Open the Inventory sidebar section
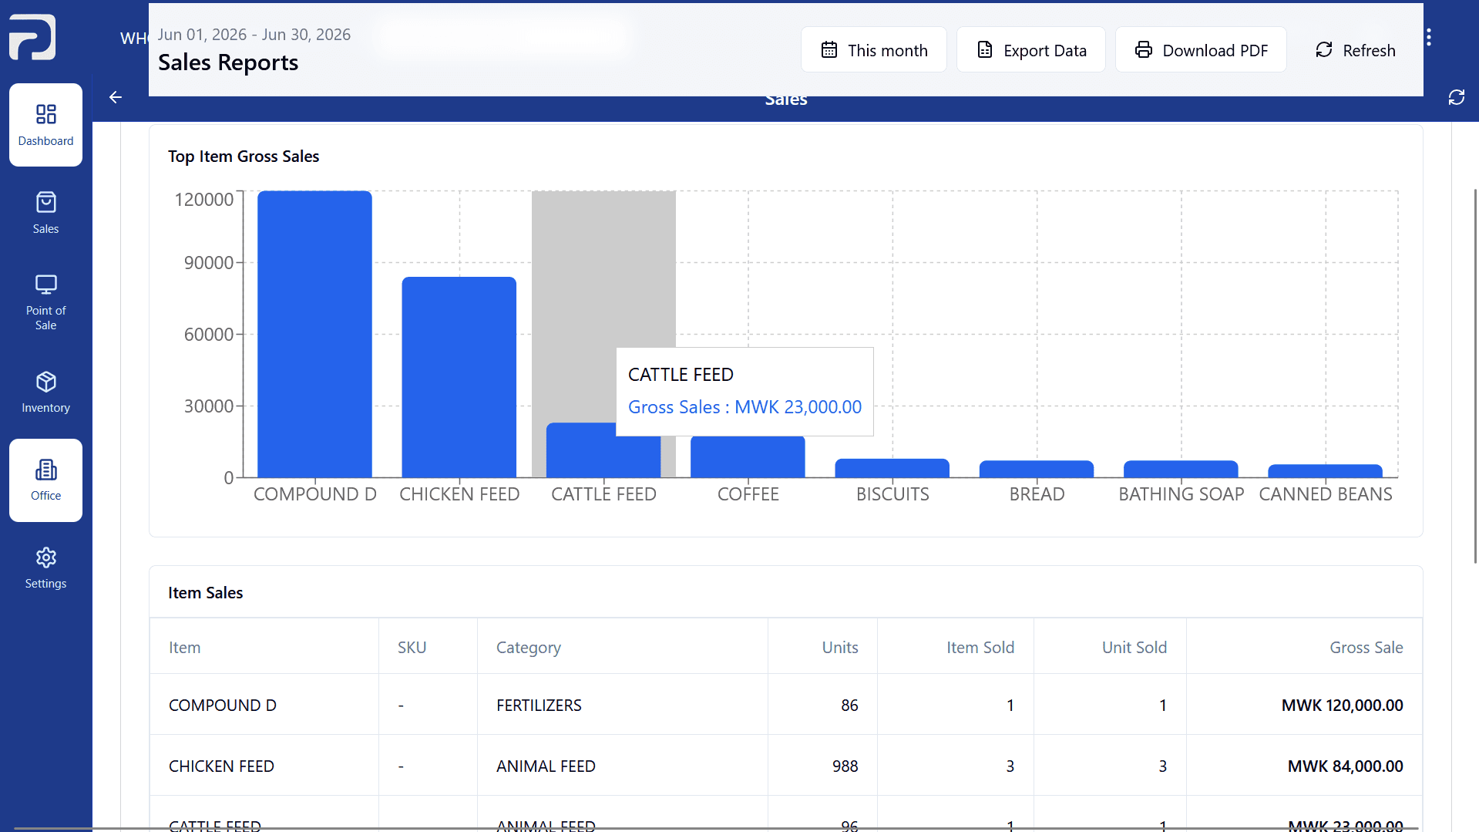The height and width of the screenshot is (832, 1479). point(45,392)
